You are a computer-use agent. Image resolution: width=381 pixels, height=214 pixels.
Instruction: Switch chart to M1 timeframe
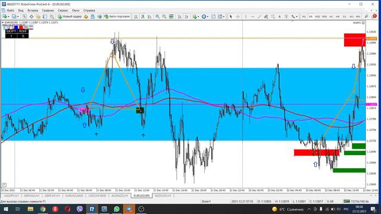tap(304, 17)
